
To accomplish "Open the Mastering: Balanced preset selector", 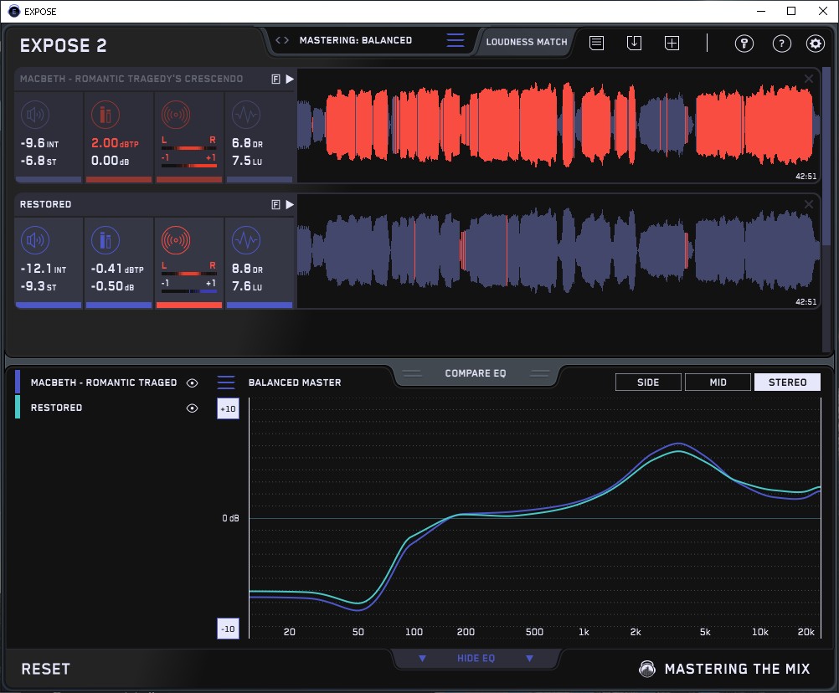I will (355, 40).
